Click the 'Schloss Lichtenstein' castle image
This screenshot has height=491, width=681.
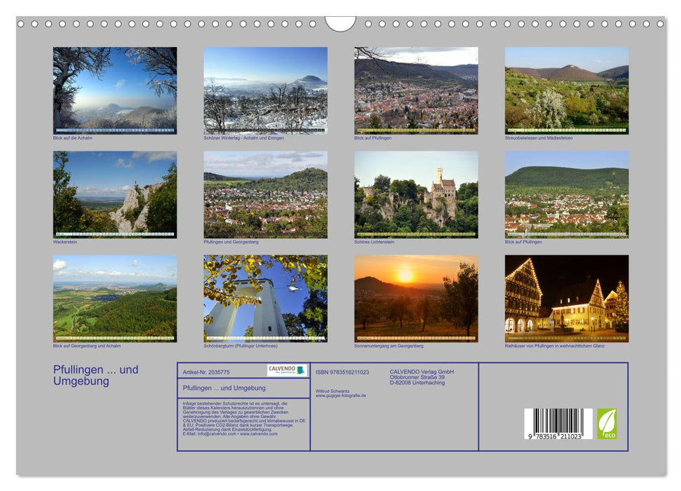pyautogui.click(x=416, y=195)
